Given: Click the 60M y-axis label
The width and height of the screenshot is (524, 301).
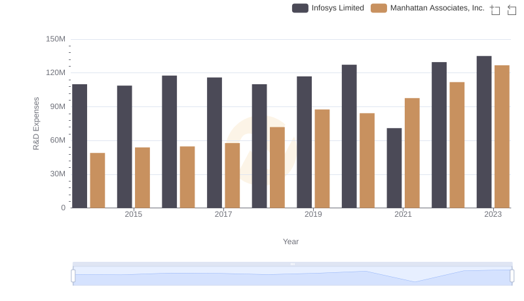Looking at the screenshot, I should coord(58,140).
